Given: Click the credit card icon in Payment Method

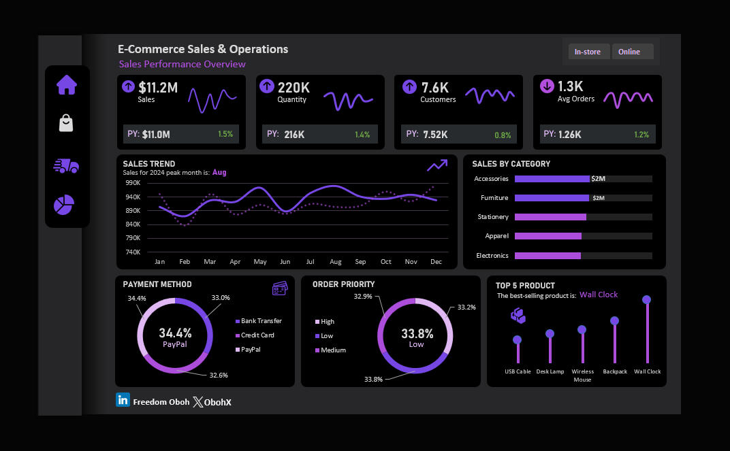Looking at the screenshot, I should (279, 289).
